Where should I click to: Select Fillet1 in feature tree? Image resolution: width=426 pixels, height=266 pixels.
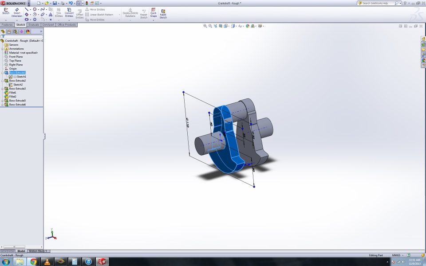12,93
